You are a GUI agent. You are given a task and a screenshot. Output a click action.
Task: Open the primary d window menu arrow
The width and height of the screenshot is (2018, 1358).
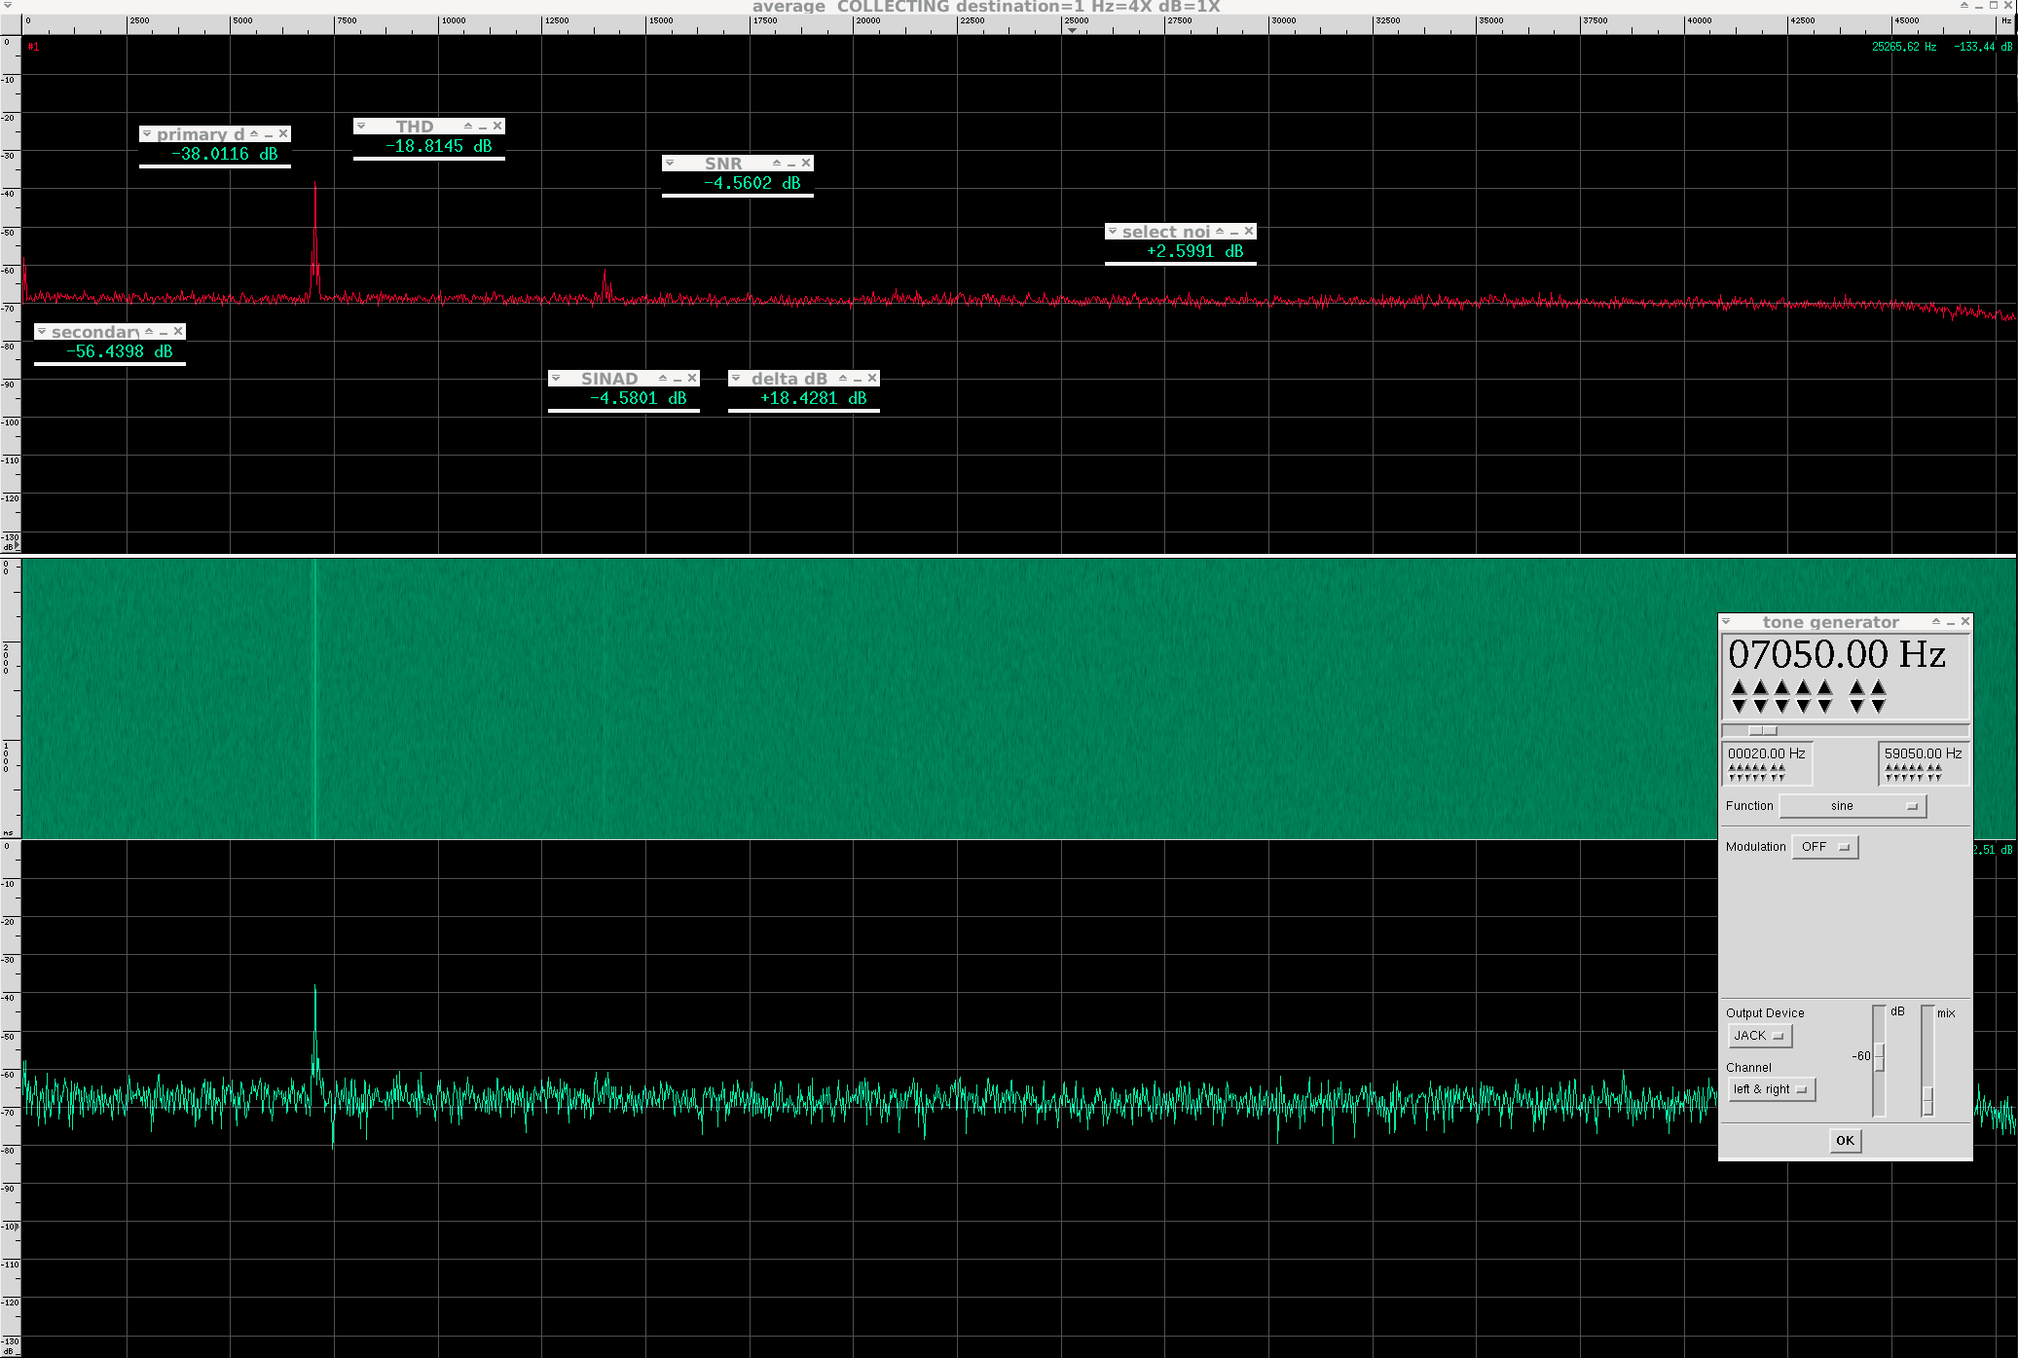147,133
